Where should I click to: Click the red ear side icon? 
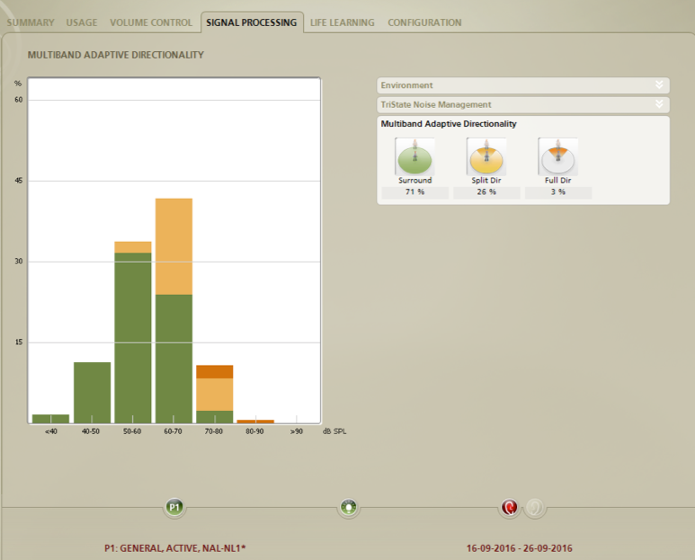coord(509,507)
